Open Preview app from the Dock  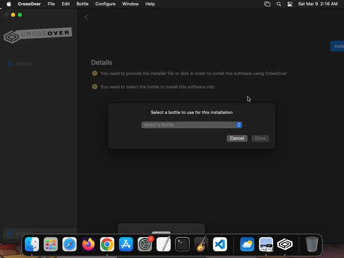(266, 244)
